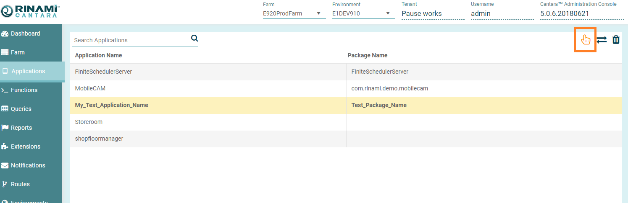Navigate to Extensions in sidebar
This screenshot has width=628, height=203.
[25, 146]
